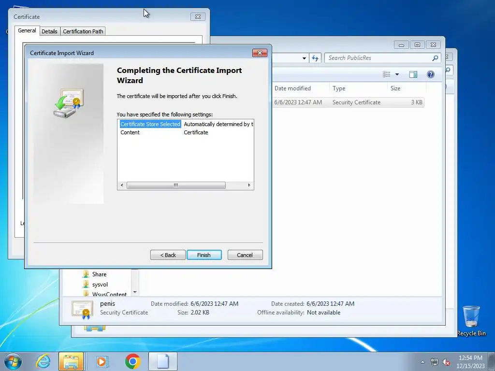The height and width of the screenshot is (371, 495).
Task: Open the network icon in system tray
Action: tap(435, 362)
